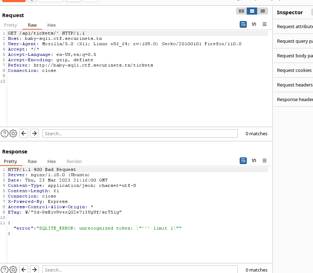Toggle line wrap in the Response panel

pos(243,161)
